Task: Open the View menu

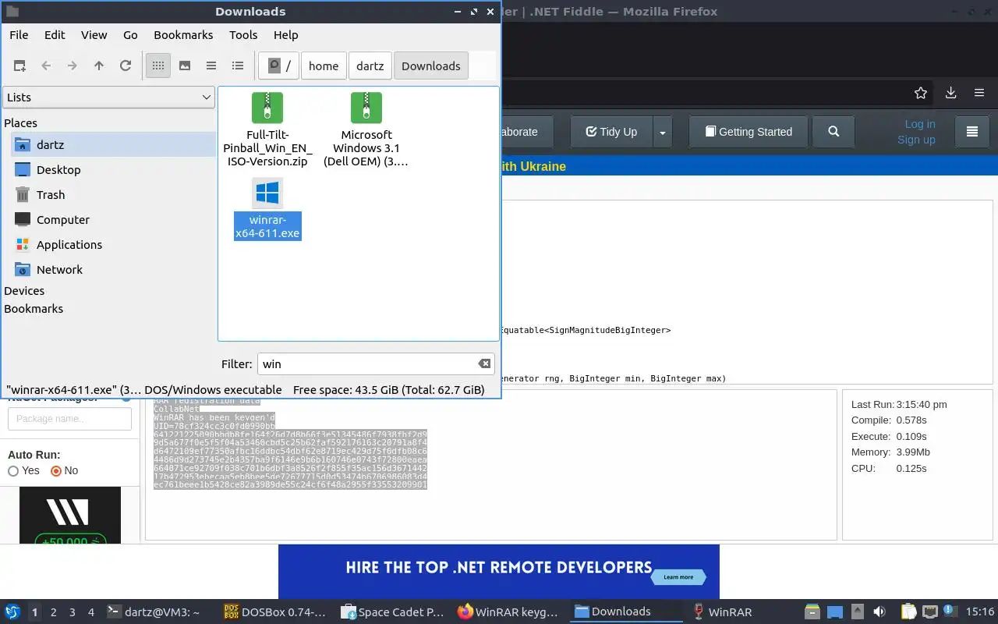Action: tap(94, 35)
